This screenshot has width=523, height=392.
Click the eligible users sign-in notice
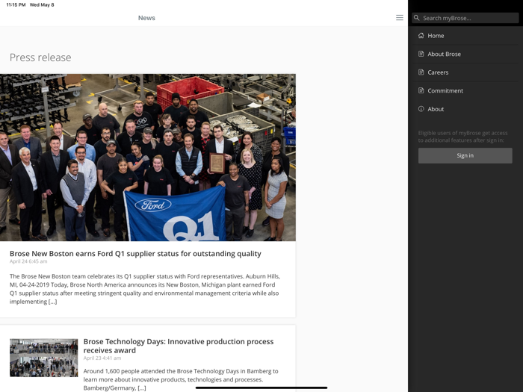coord(463,137)
